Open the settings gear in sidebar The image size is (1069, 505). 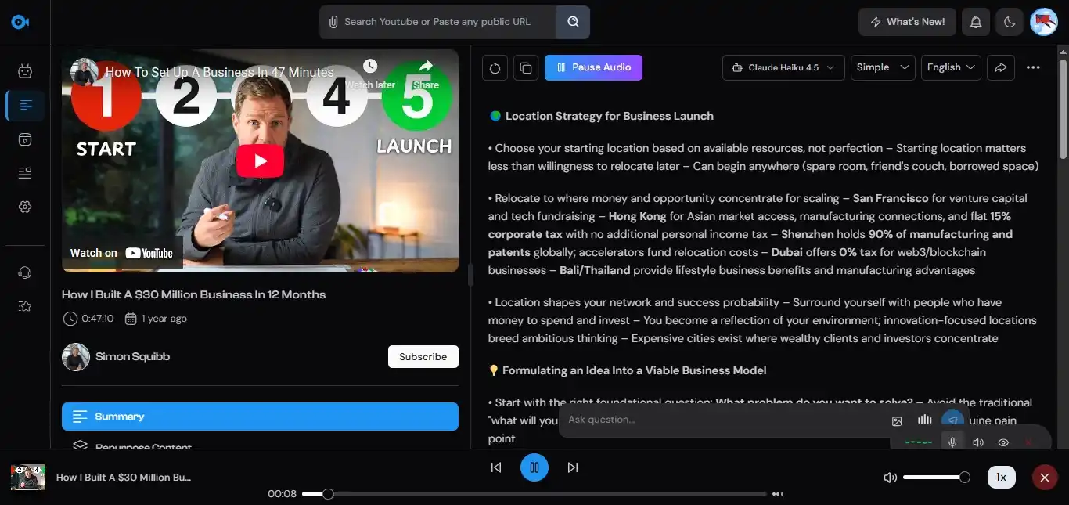click(25, 207)
